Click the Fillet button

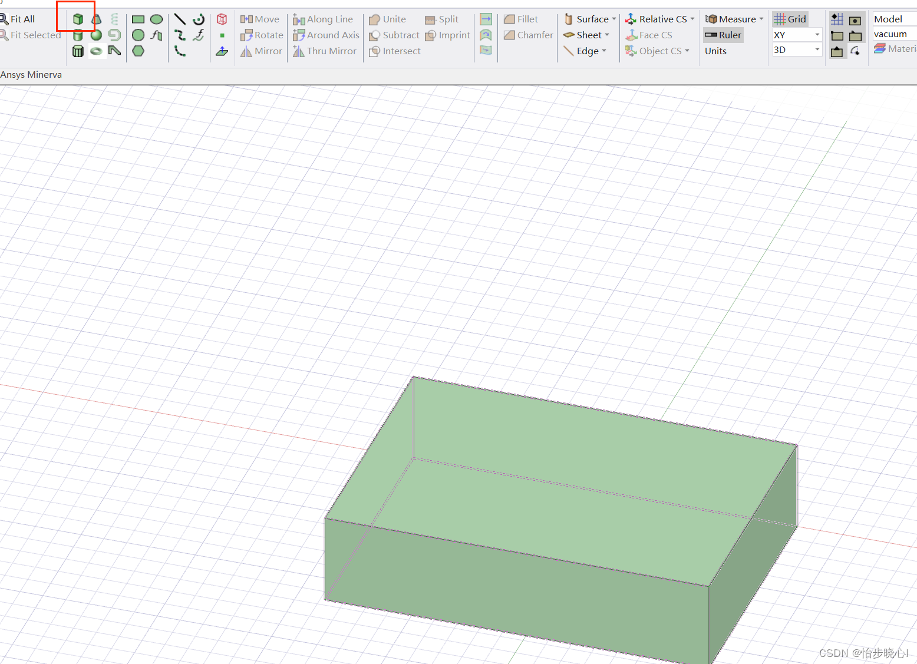click(x=521, y=19)
